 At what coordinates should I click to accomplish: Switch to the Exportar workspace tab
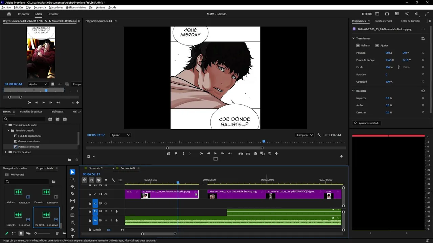coord(53,14)
